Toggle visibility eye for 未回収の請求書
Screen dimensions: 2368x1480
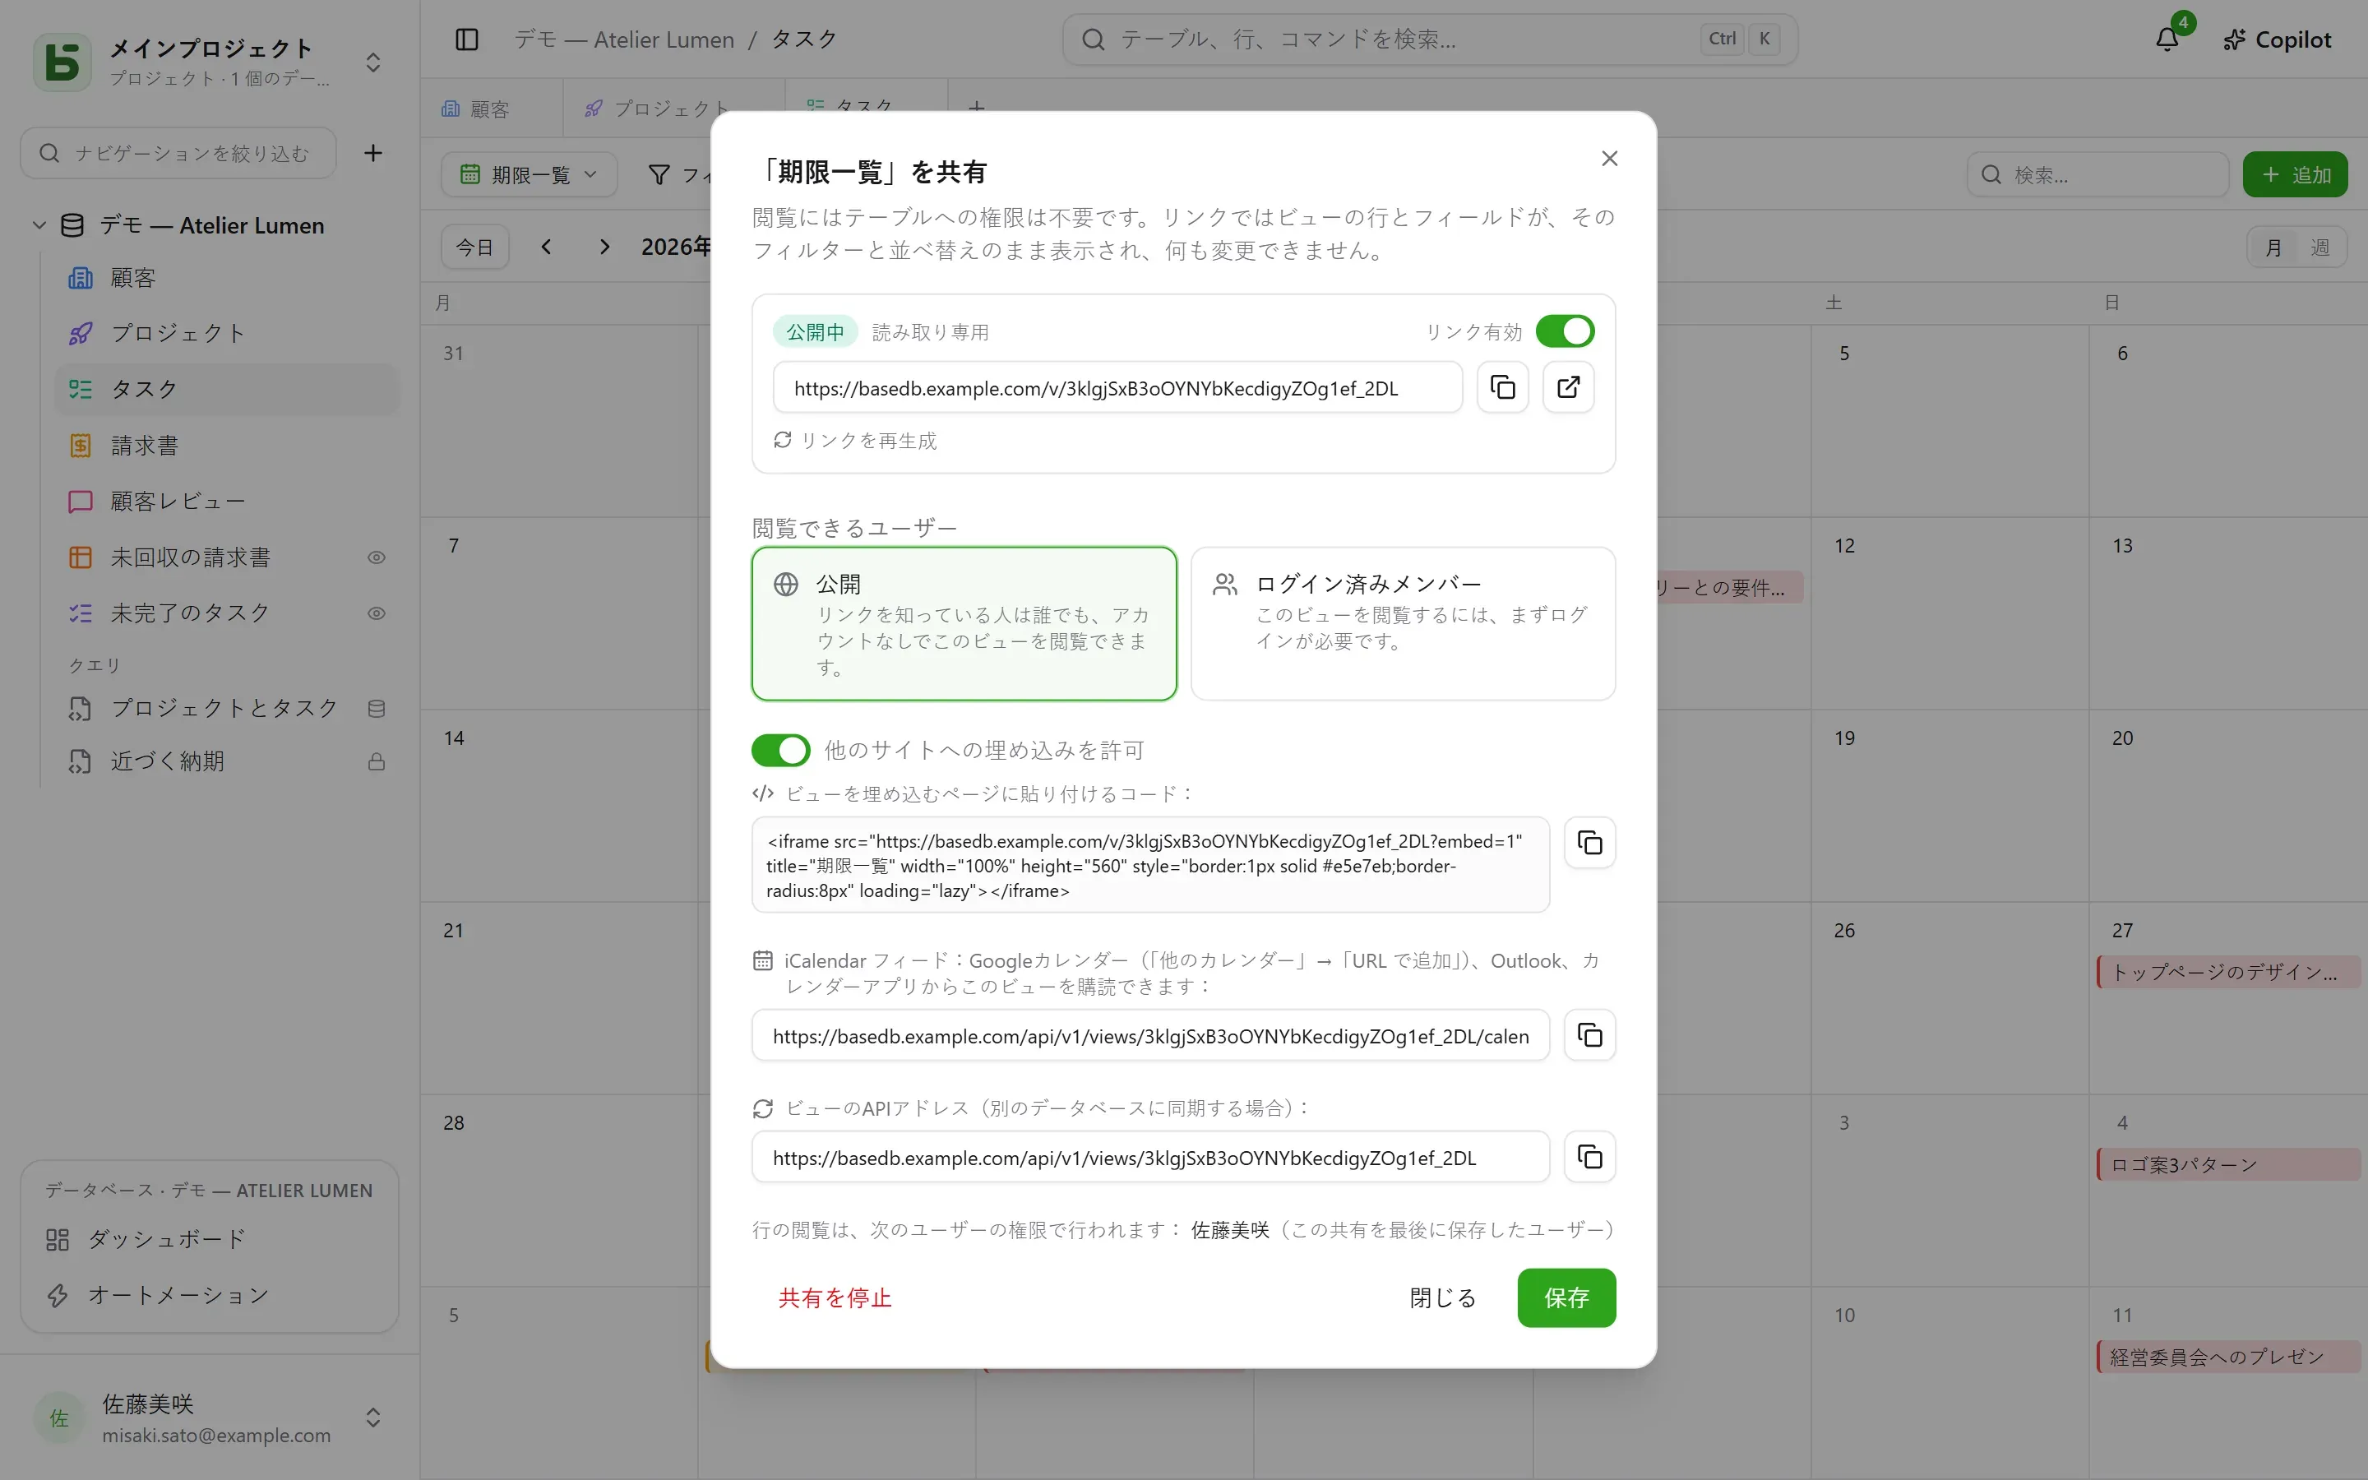pos(376,558)
